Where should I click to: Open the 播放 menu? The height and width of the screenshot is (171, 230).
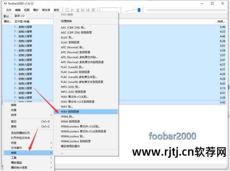tap(36, 10)
